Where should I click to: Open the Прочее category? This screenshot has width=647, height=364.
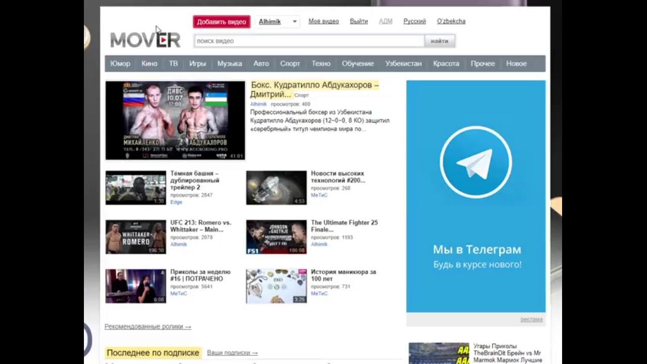tap(483, 64)
